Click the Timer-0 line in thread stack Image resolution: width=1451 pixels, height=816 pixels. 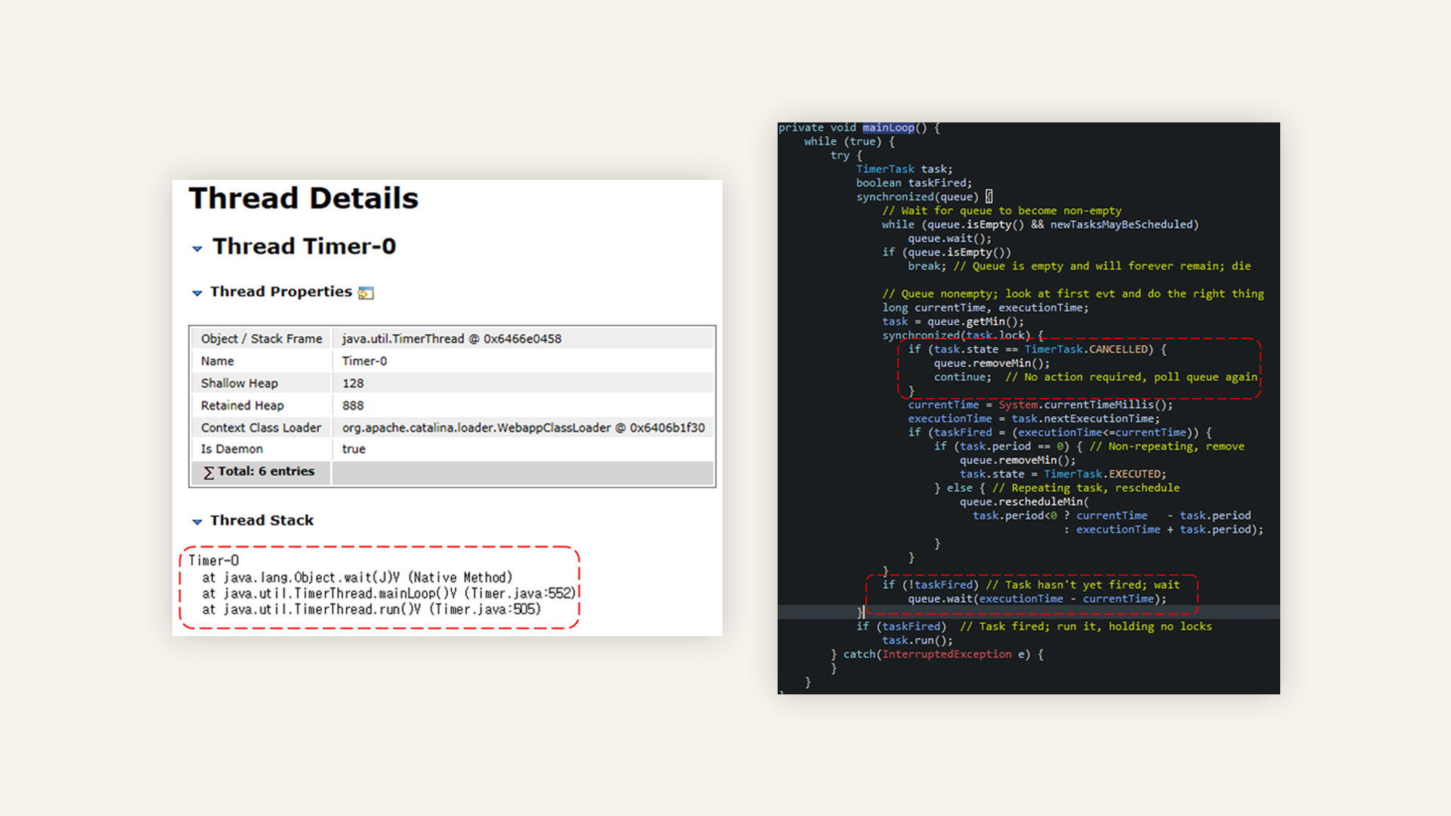click(214, 561)
